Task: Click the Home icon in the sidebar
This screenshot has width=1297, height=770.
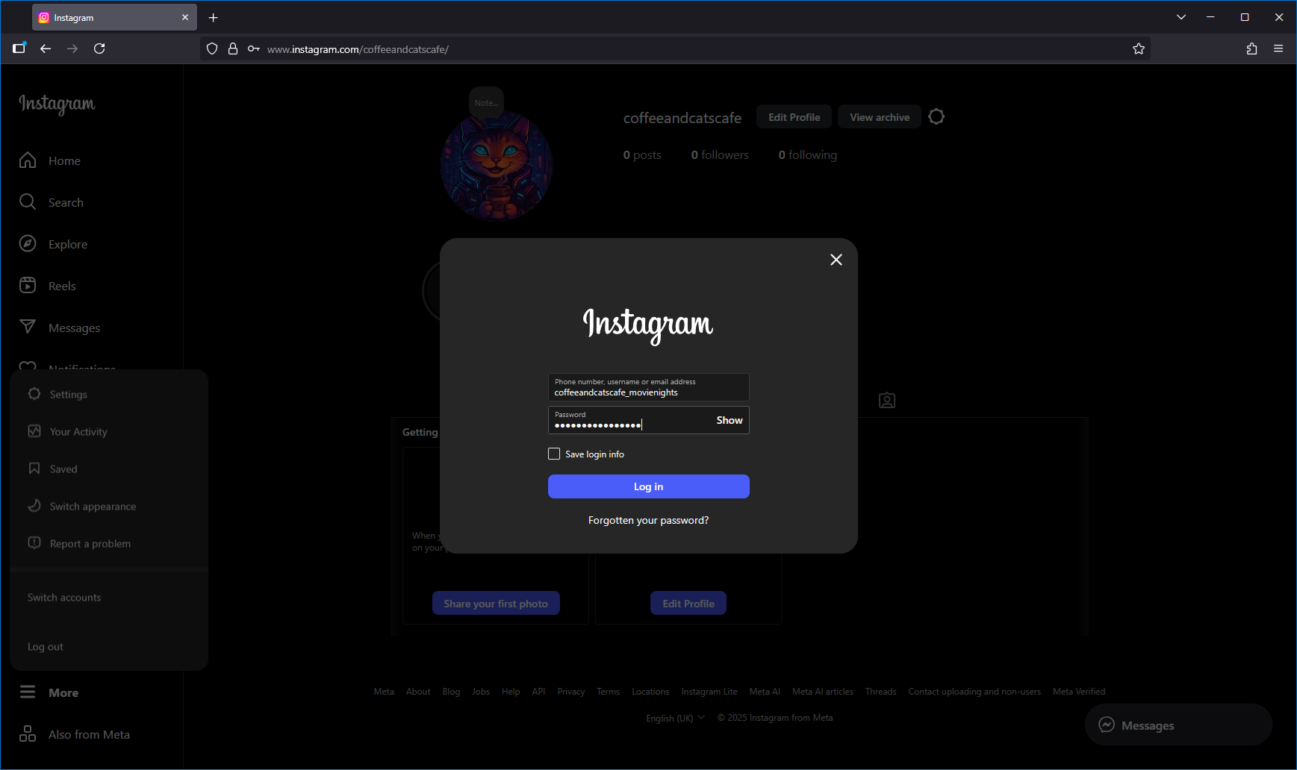Action: (28, 160)
